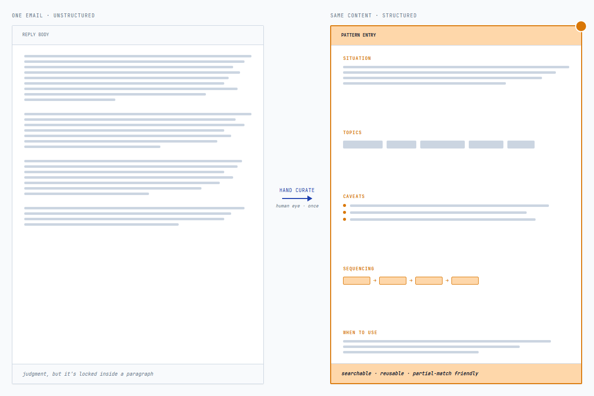Click the orange dot on the pattern card corner
The image size is (594, 396).
581,26
